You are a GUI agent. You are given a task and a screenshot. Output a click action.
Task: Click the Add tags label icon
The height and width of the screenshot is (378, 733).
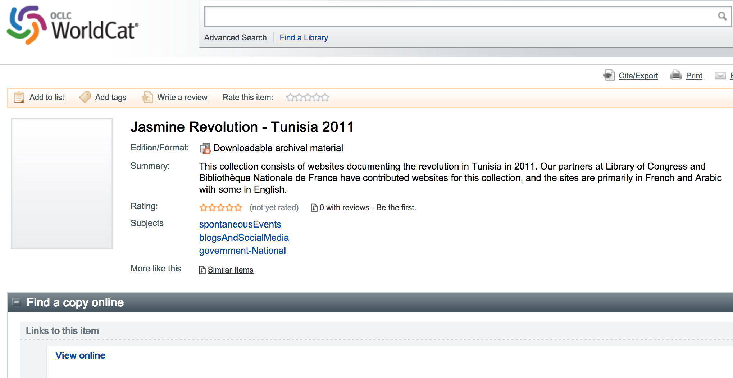[x=85, y=97]
